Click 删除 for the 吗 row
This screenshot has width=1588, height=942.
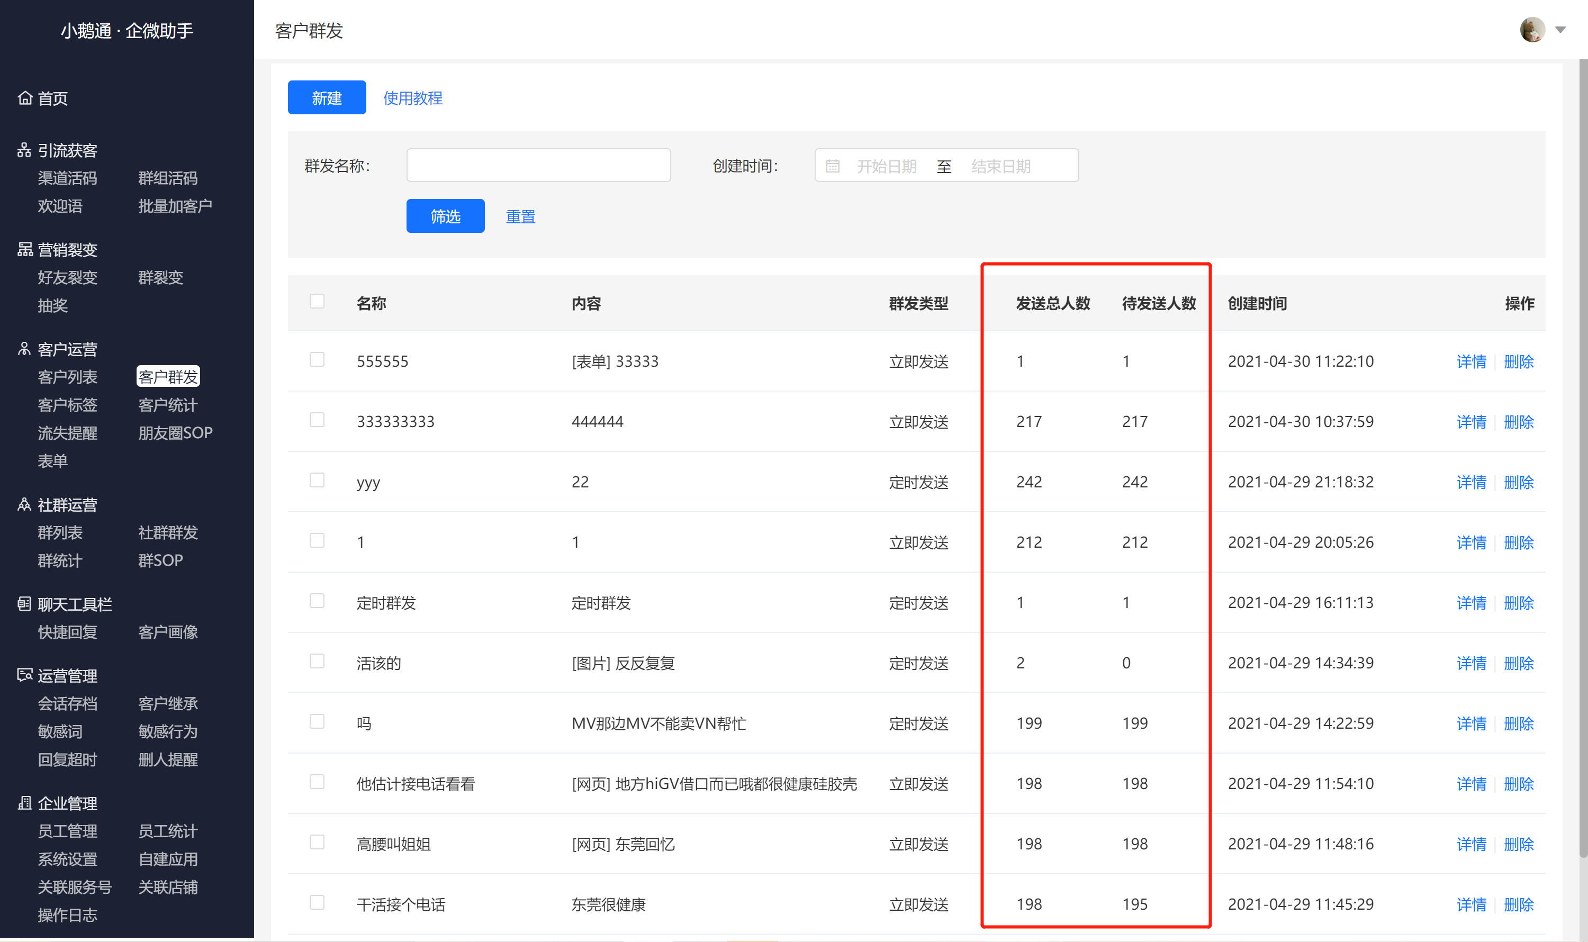pyautogui.click(x=1519, y=723)
